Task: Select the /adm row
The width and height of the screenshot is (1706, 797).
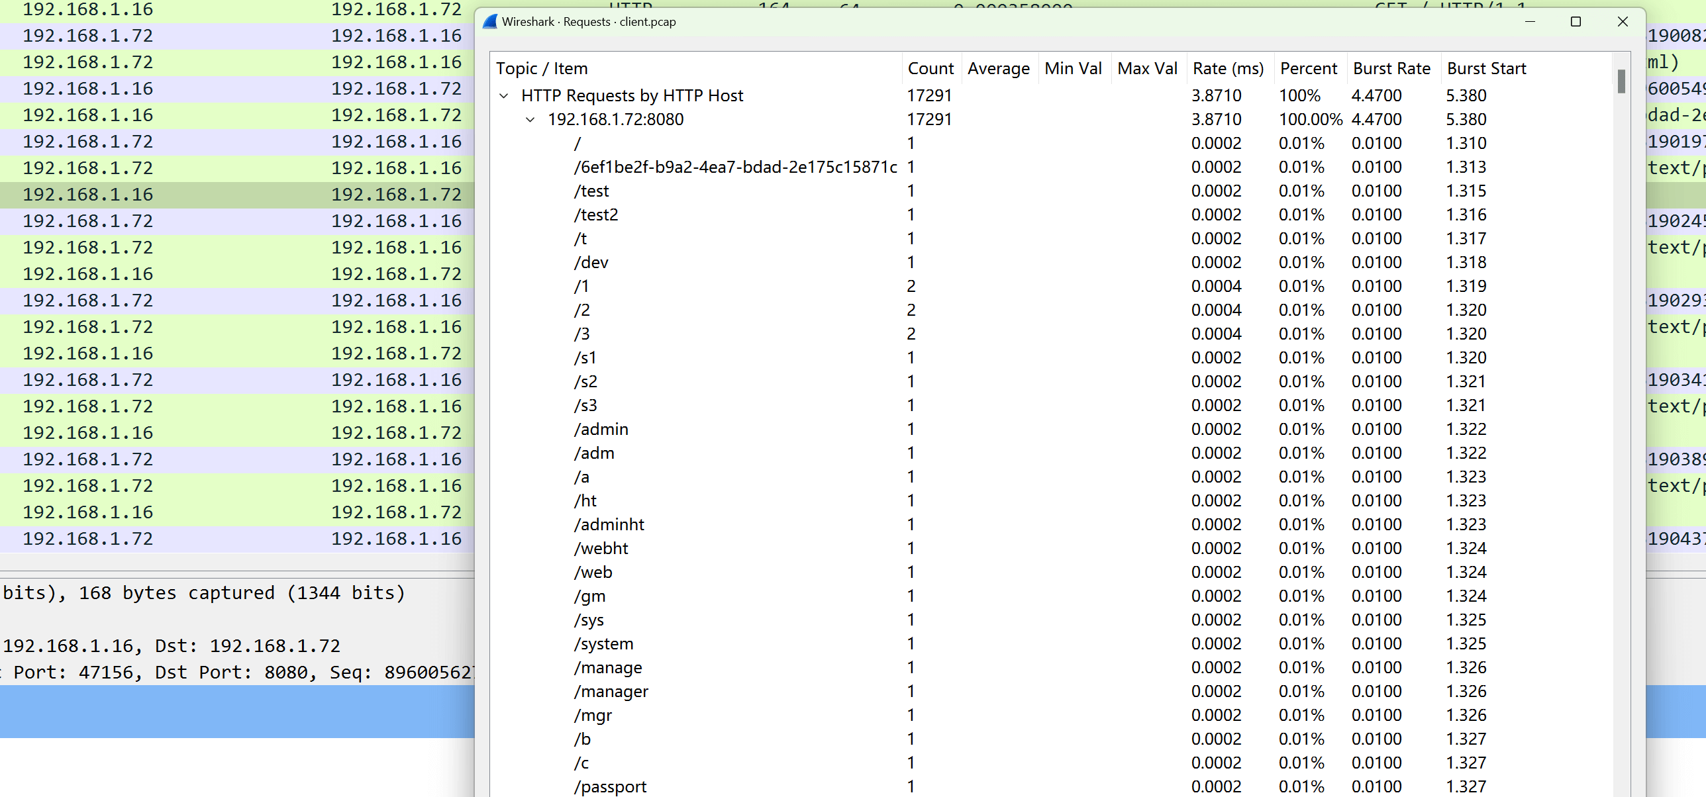Action: pos(1053,453)
